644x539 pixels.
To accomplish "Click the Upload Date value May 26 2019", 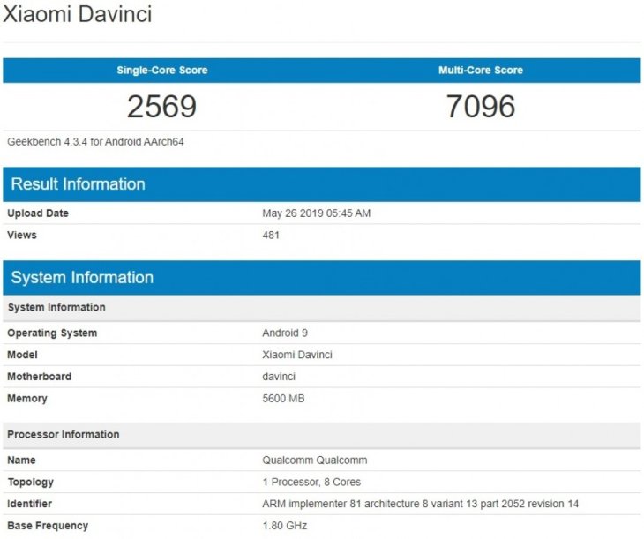I will 316,213.
